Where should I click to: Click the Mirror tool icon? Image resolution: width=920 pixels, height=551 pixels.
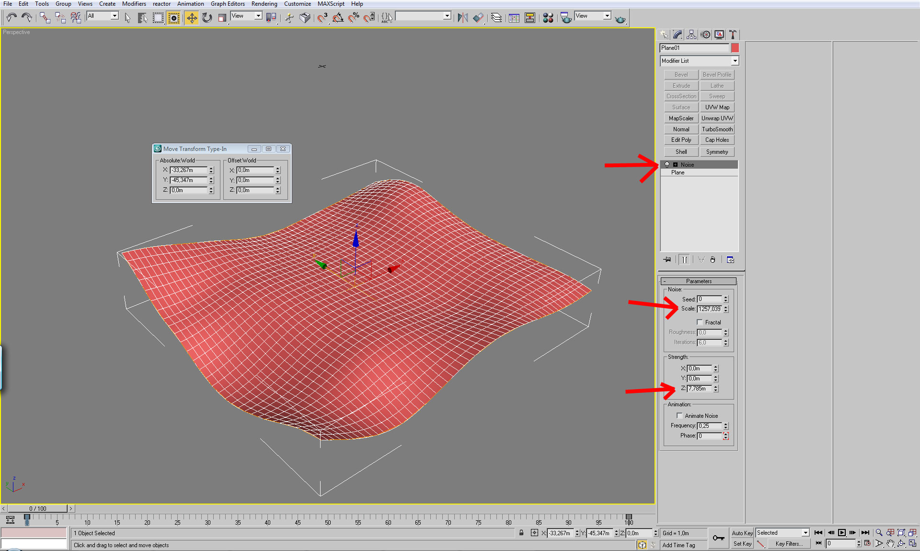point(462,18)
